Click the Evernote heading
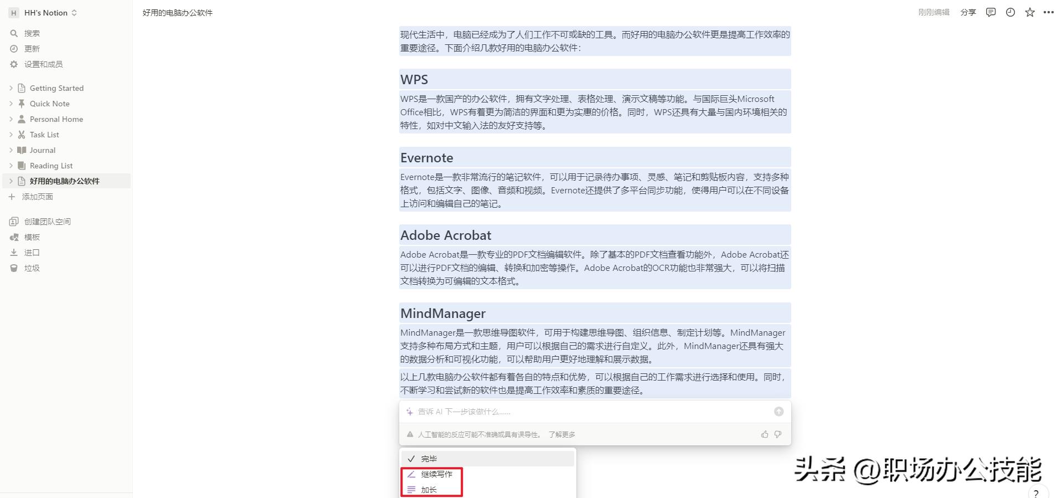 pos(427,158)
